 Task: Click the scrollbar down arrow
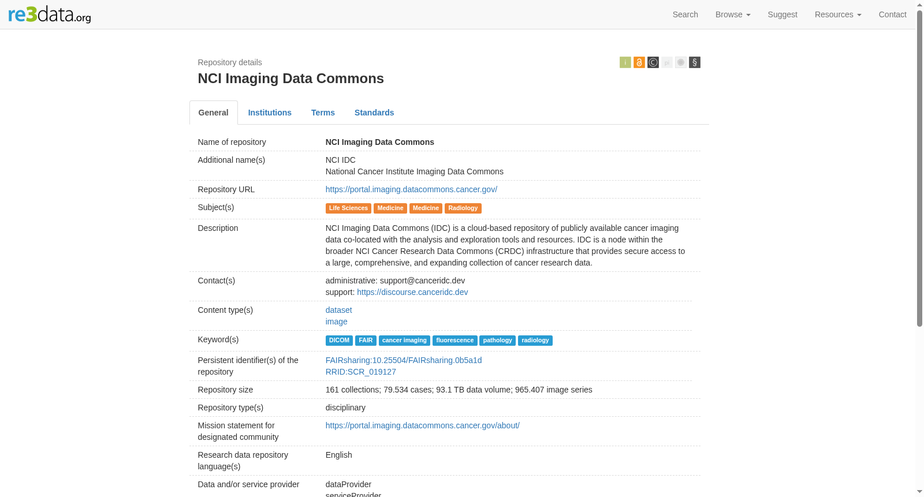pos(919,492)
